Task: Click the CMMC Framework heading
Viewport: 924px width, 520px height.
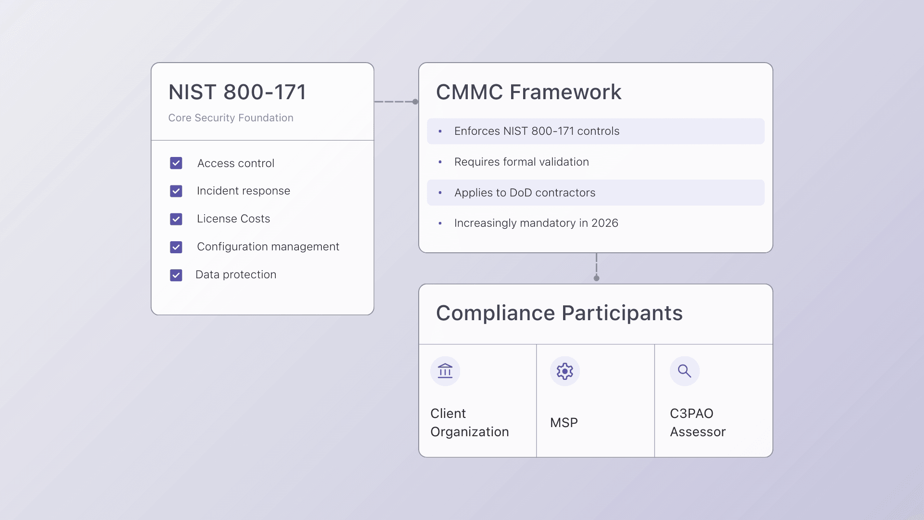Action: point(528,92)
